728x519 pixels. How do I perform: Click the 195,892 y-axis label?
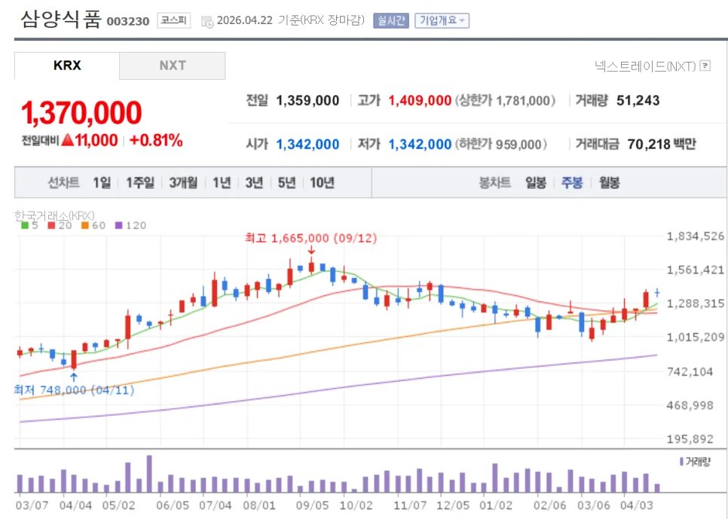click(x=690, y=439)
